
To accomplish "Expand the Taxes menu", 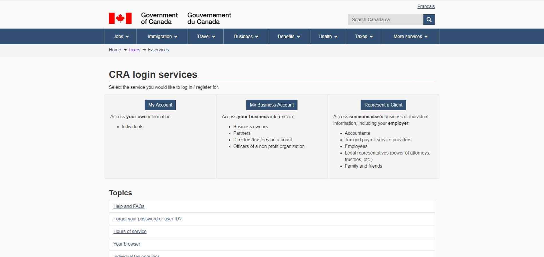I will click(364, 36).
